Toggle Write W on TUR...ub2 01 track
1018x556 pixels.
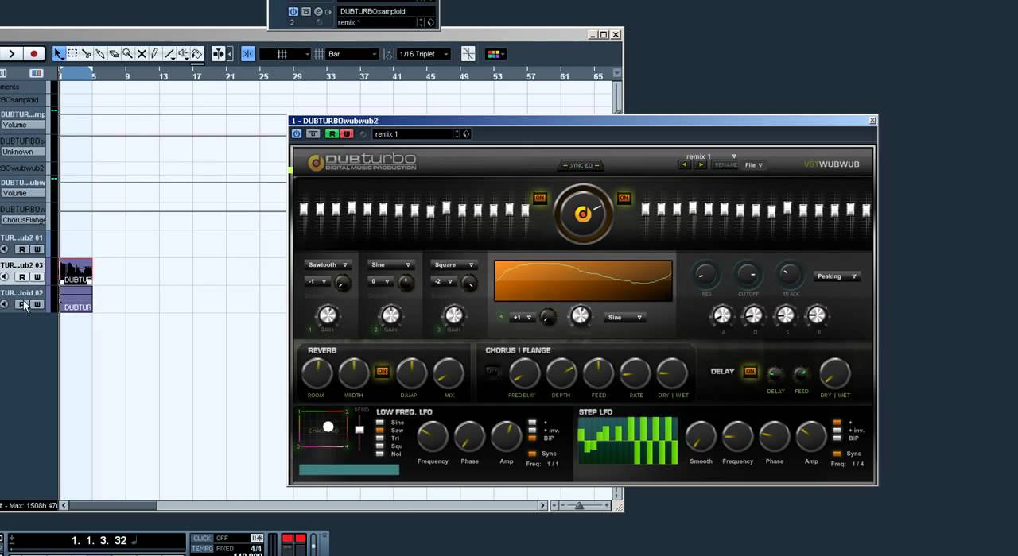pyautogui.click(x=37, y=249)
